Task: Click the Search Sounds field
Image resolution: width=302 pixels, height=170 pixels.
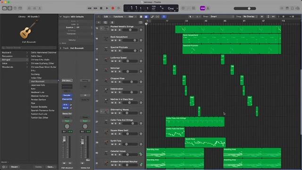Action: coord(29,48)
